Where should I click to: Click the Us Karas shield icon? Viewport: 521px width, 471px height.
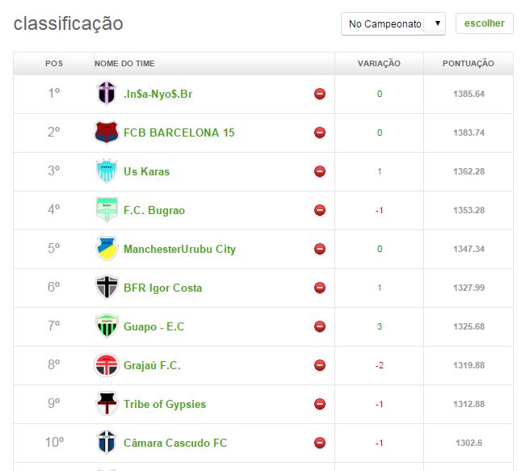[x=107, y=171]
